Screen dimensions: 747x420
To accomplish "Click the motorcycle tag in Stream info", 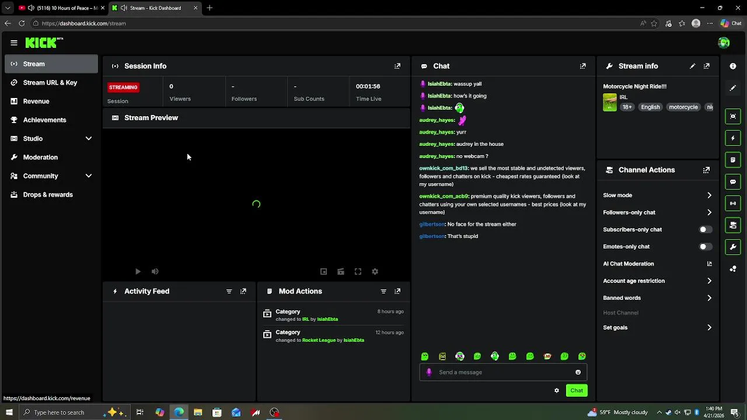I will [x=683, y=107].
